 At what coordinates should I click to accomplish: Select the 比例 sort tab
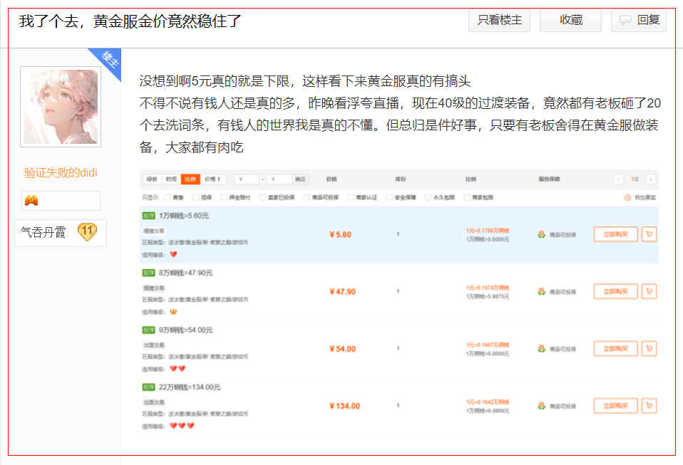pos(190,179)
